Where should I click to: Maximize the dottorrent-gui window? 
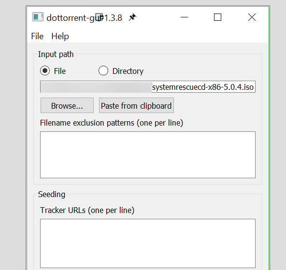point(217,17)
